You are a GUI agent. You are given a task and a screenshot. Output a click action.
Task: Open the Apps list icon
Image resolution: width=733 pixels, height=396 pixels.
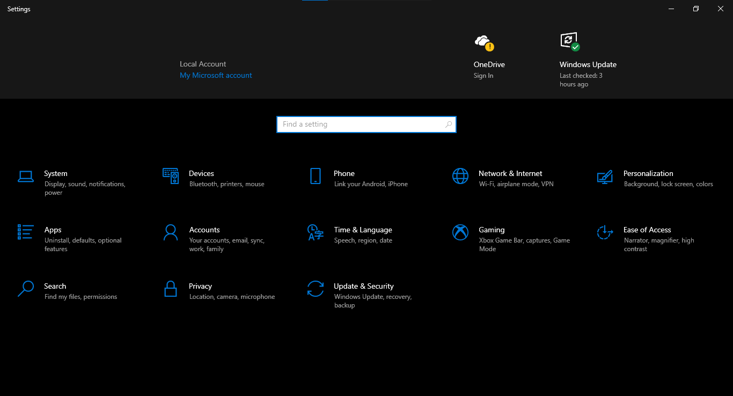click(x=26, y=232)
